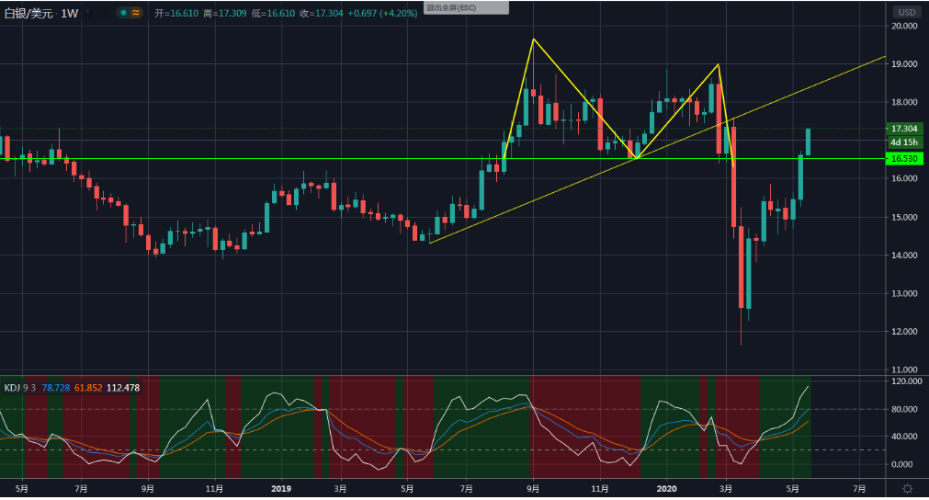Click the KDJ 9 3 indicator title
The image size is (929, 500).
click(19, 388)
